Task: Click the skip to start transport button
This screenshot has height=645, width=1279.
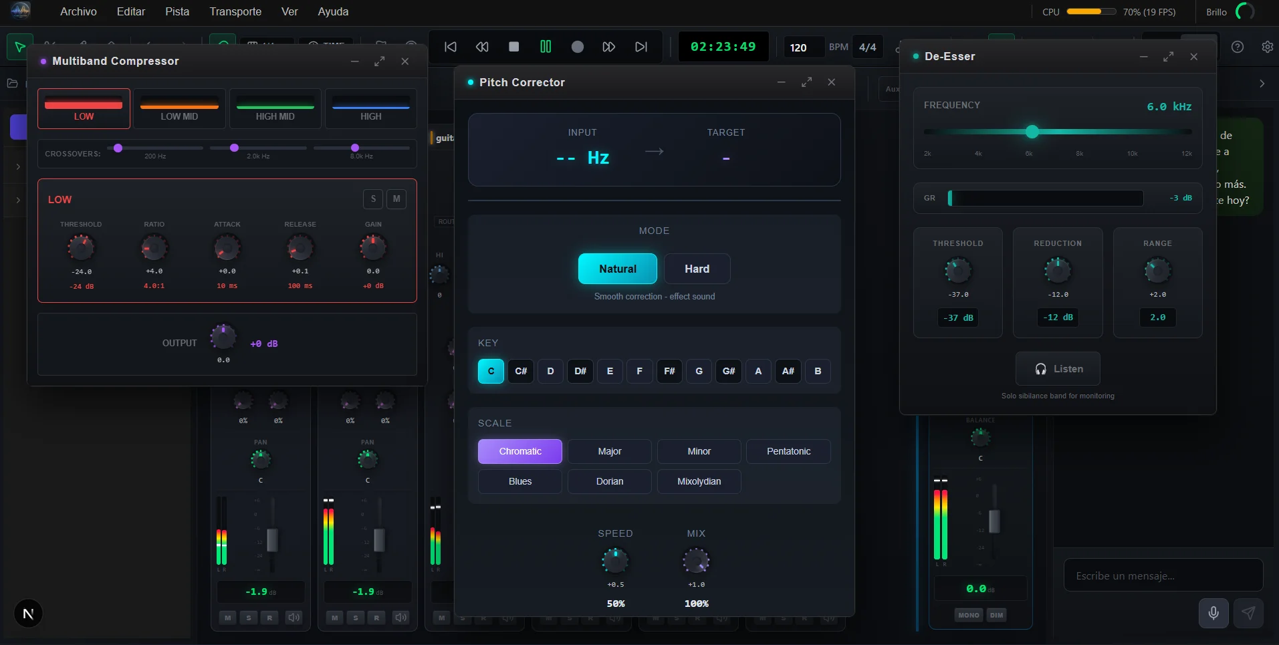Action: click(451, 47)
